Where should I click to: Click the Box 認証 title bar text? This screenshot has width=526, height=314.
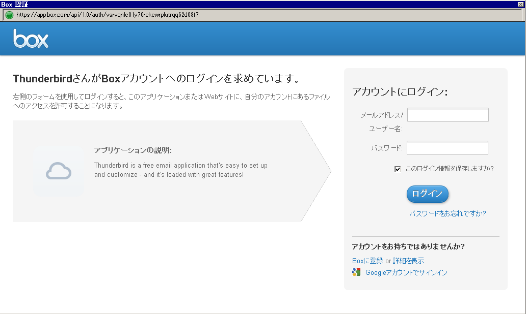click(15, 5)
